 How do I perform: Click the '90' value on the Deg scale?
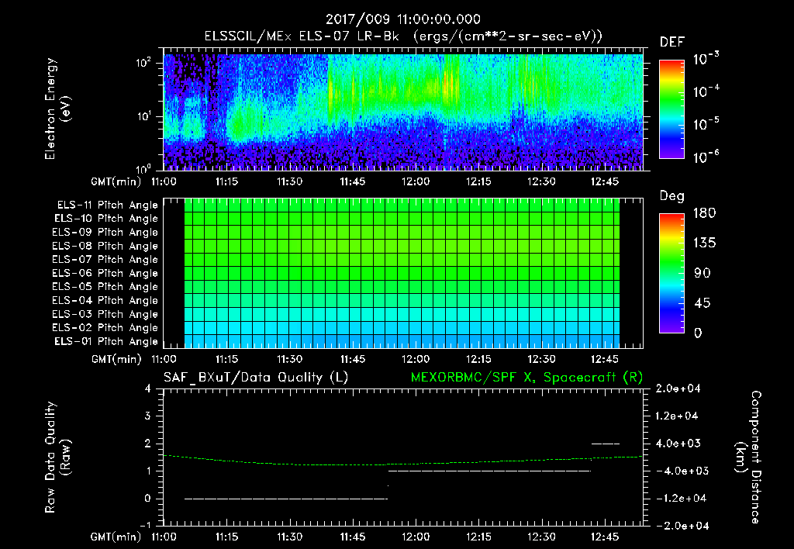pyautogui.click(x=703, y=274)
